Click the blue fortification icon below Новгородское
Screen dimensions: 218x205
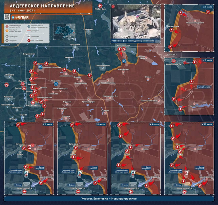(124, 61)
